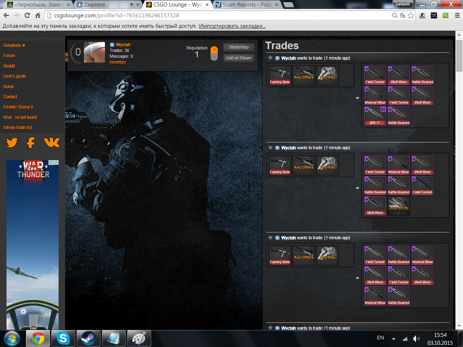This screenshot has width=463, height=347.
Task: Click the close icon on the War Thunder ad
Action: pyautogui.click(x=56, y=163)
